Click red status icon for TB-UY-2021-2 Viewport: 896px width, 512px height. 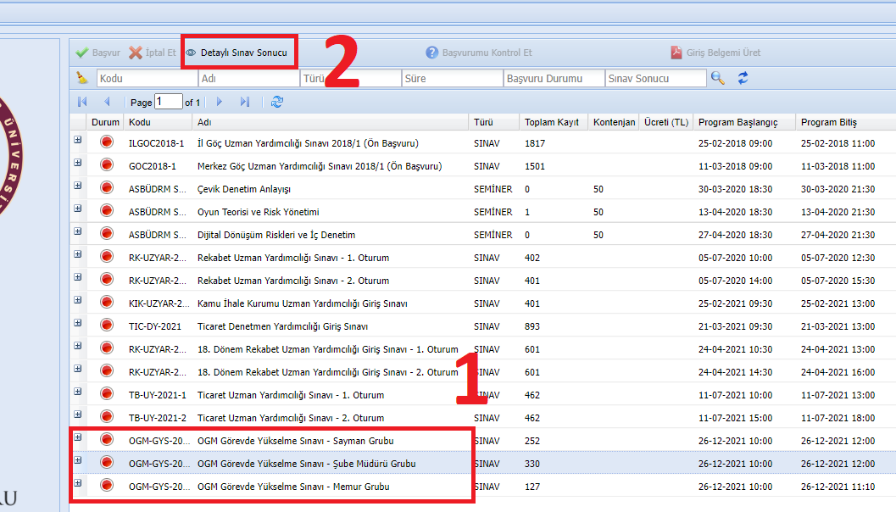point(106,416)
